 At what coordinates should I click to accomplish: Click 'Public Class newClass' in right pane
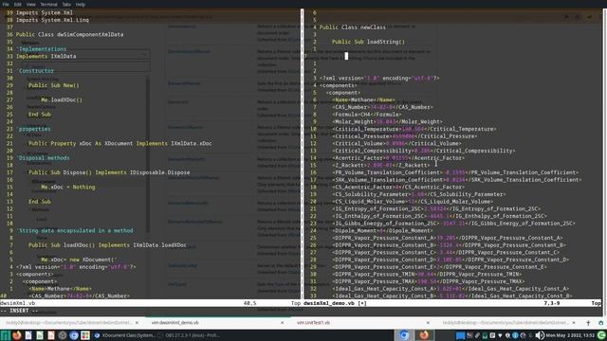click(x=353, y=27)
